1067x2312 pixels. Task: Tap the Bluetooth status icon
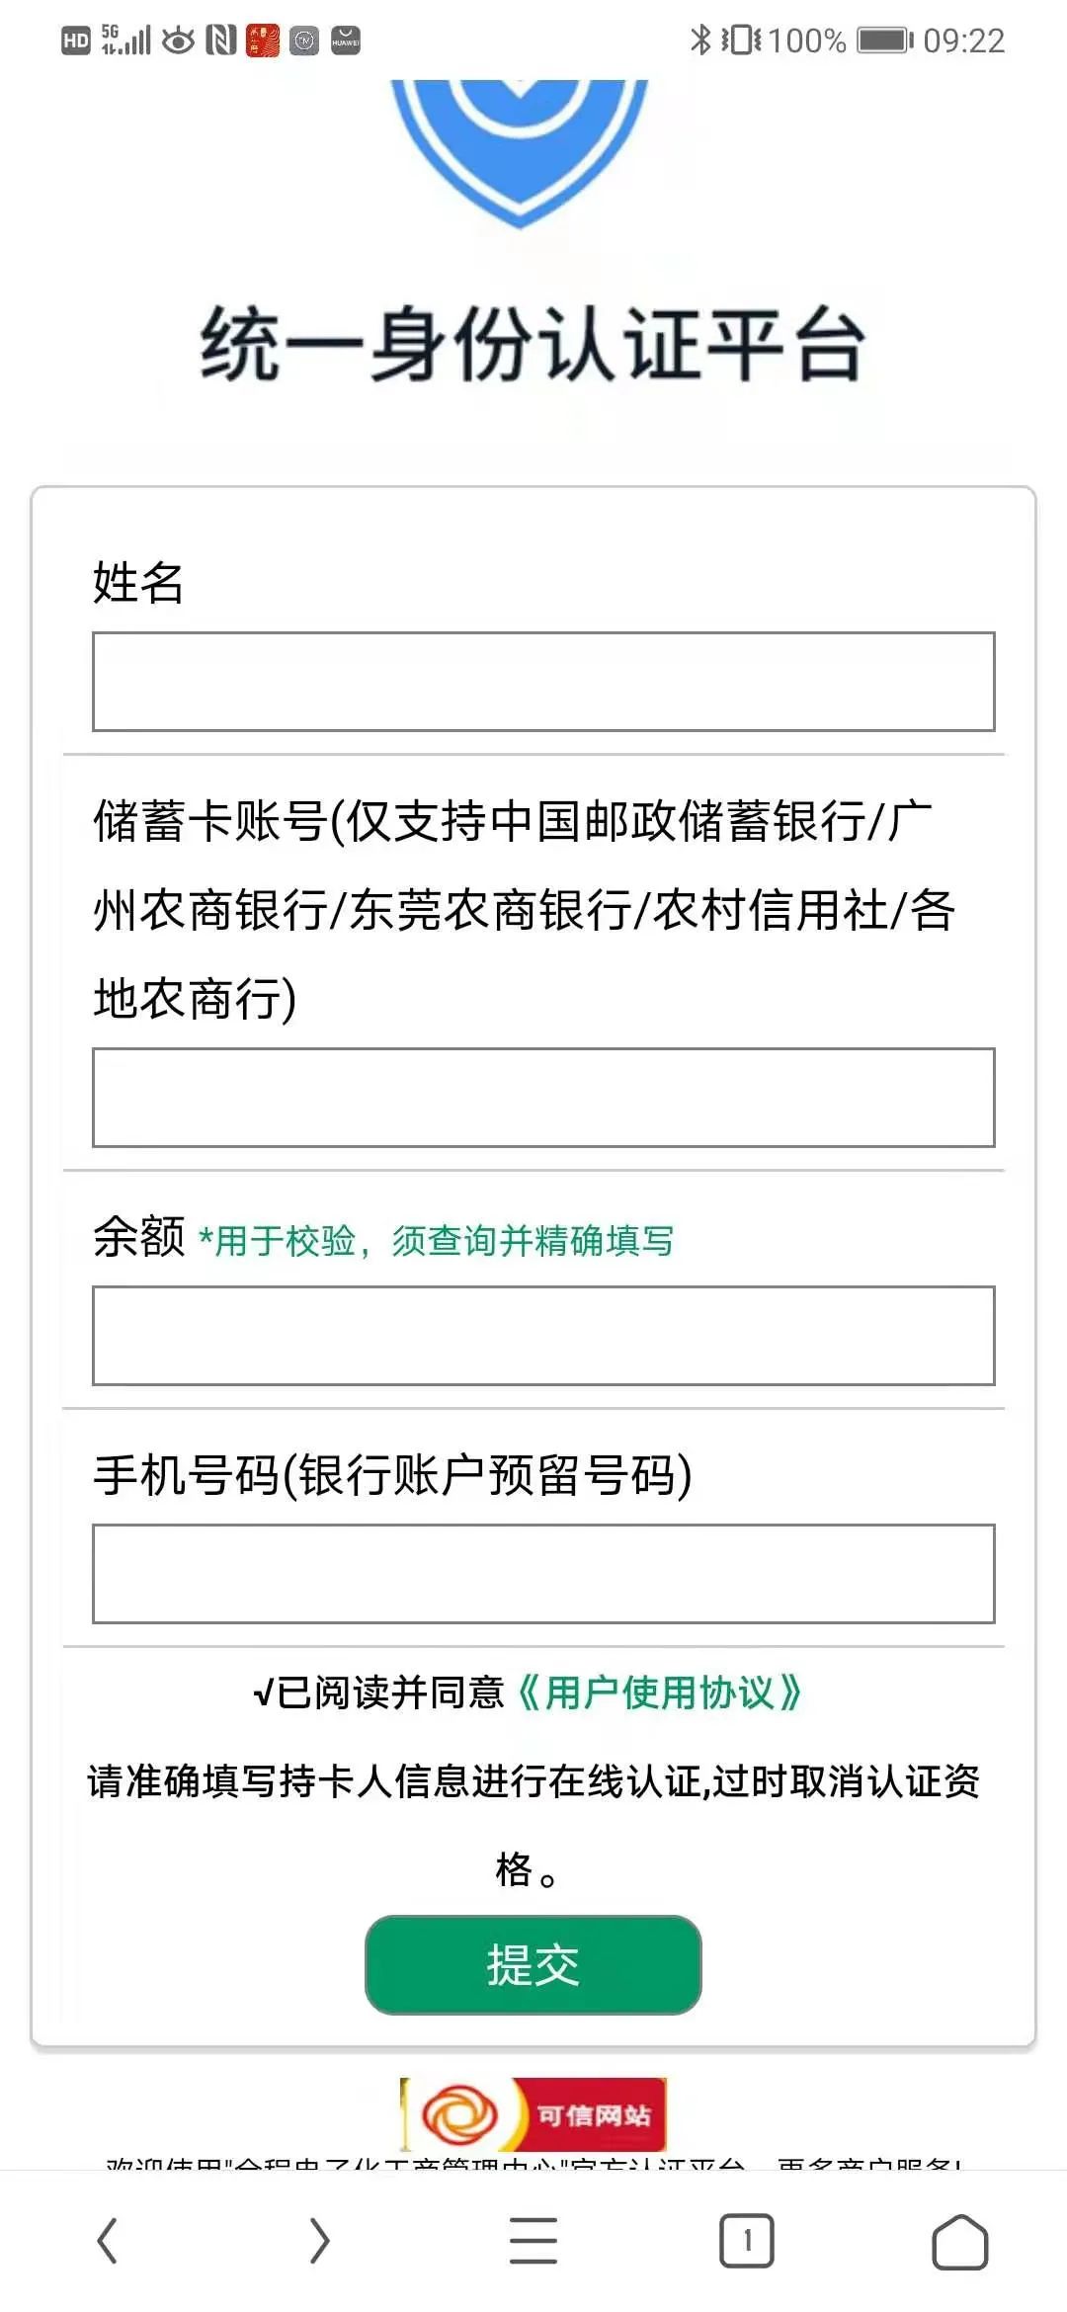pyautogui.click(x=700, y=41)
